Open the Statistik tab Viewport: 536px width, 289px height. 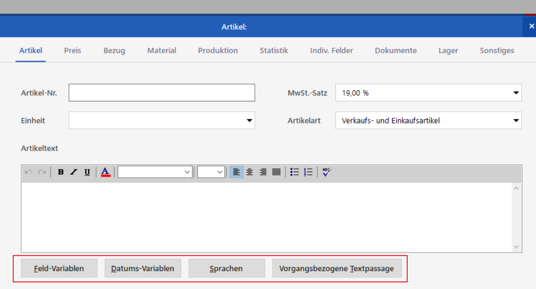[274, 50]
